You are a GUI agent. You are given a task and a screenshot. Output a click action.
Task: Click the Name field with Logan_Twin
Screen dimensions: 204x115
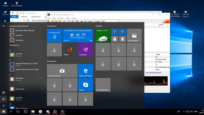[106, 21]
